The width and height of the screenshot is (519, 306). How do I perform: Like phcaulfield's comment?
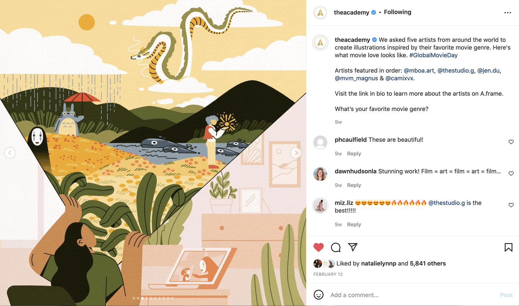pos(511,142)
